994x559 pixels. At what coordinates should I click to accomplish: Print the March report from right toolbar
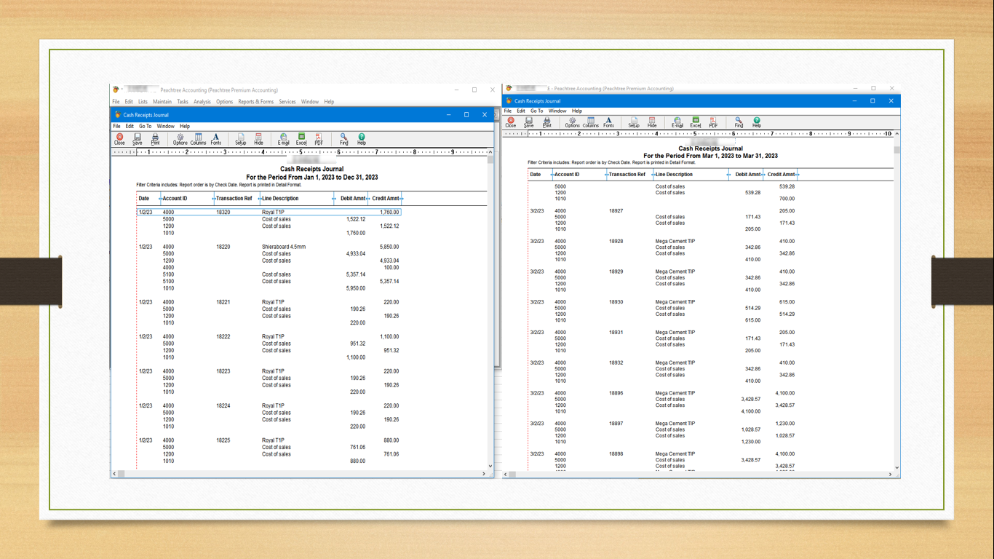547,122
